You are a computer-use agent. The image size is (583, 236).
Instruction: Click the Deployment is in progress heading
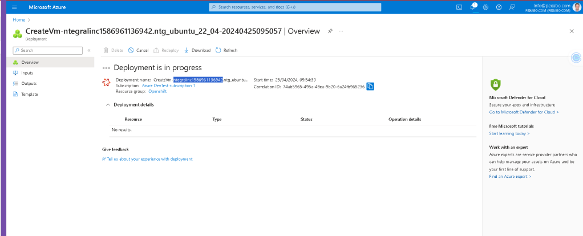[x=157, y=68]
